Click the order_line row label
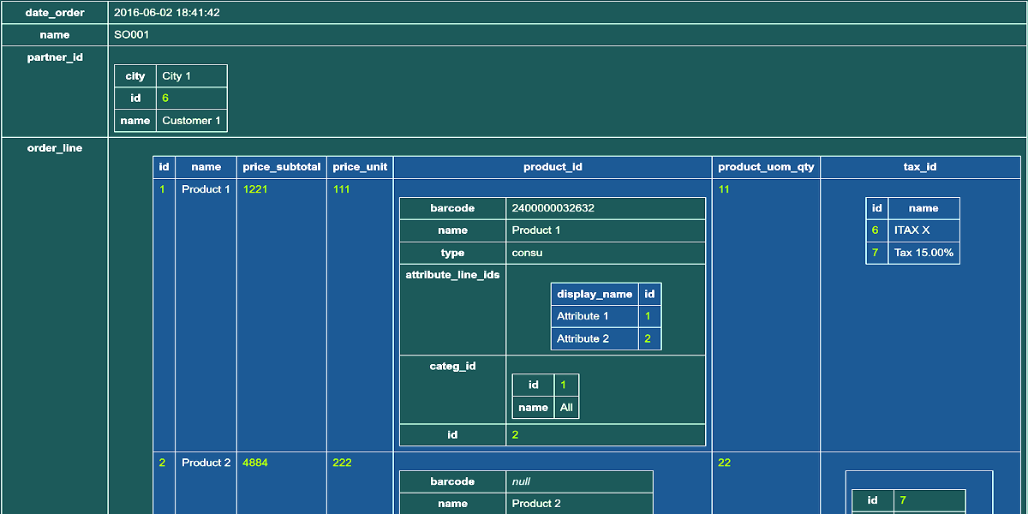 pyautogui.click(x=55, y=148)
